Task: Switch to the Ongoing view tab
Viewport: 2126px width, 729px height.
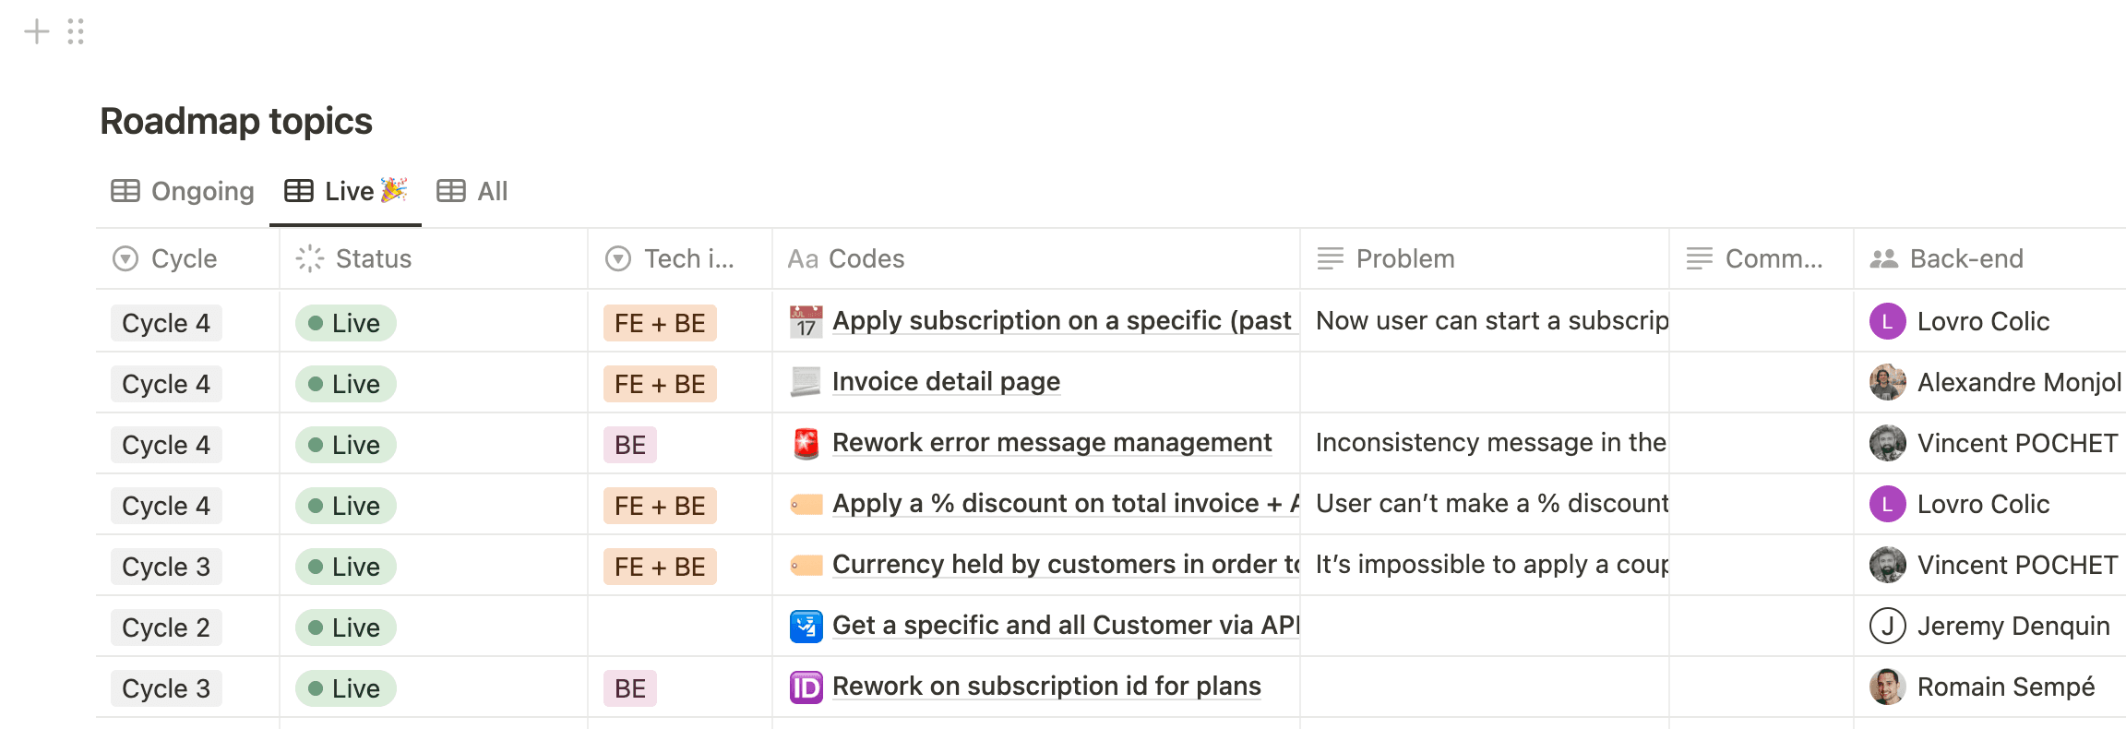Action: click(x=183, y=191)
